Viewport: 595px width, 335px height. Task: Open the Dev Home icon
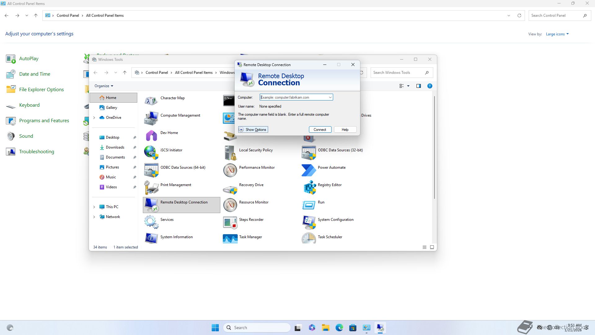151,136
